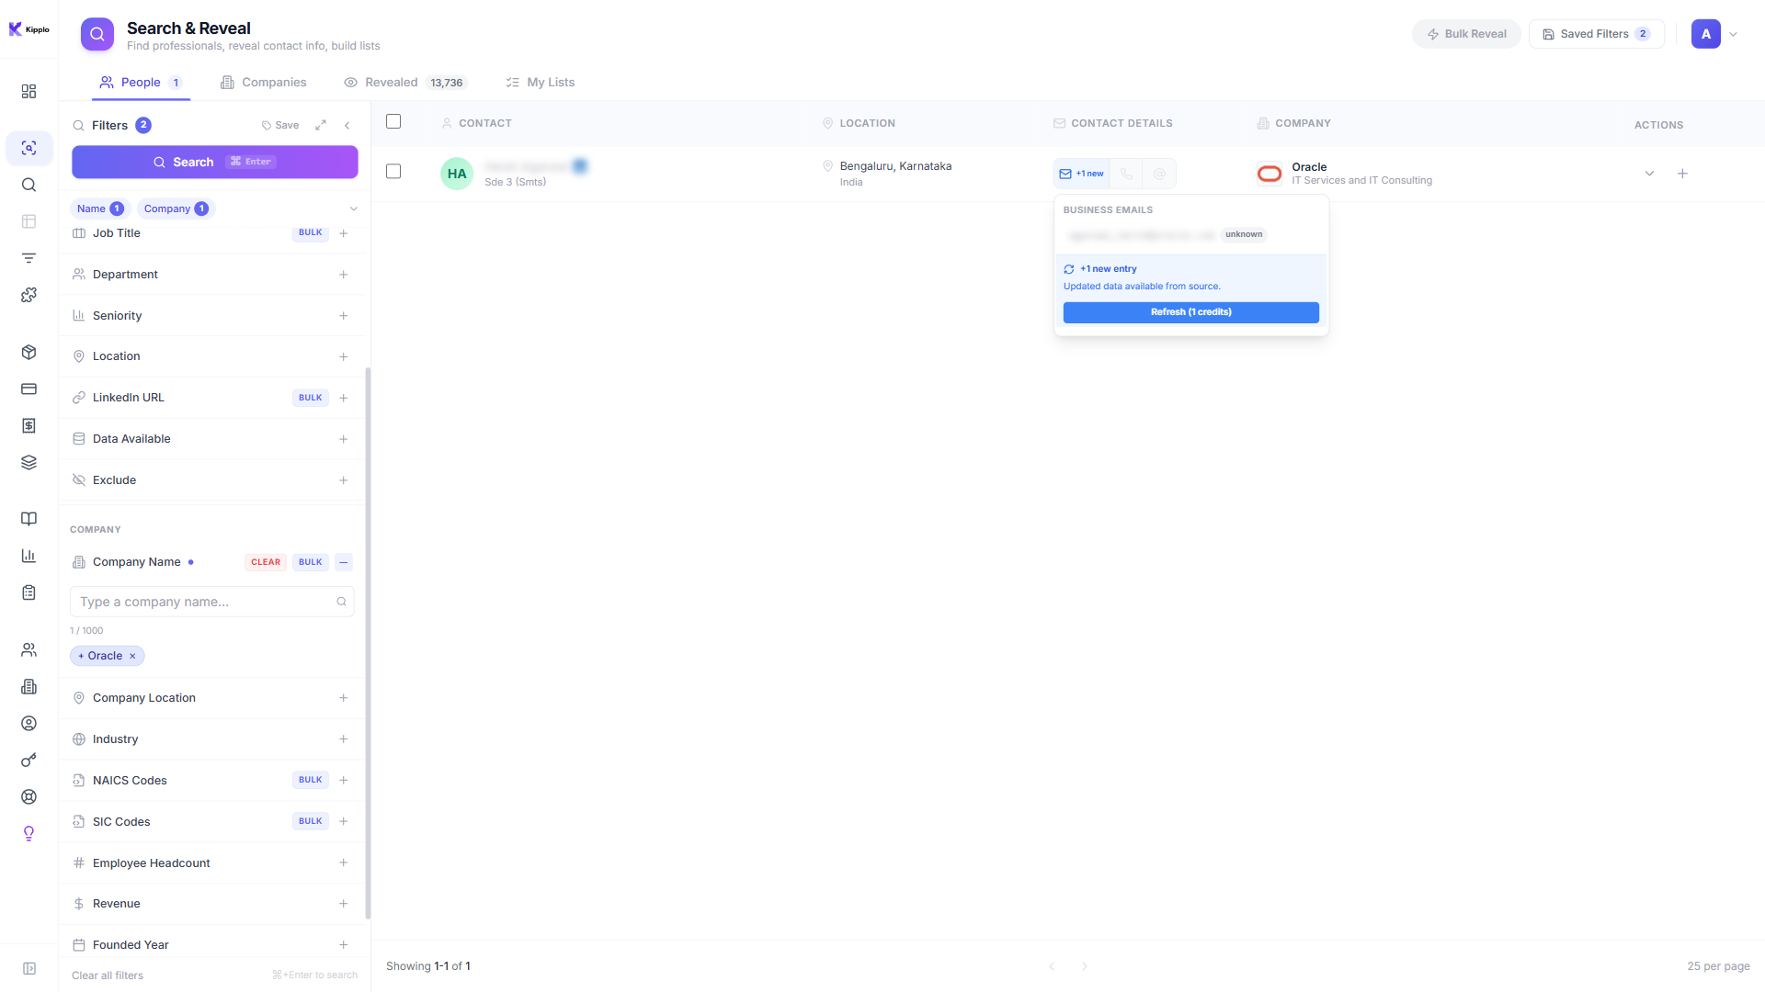Open the Kipplo logo home

[x=28, y=29]
